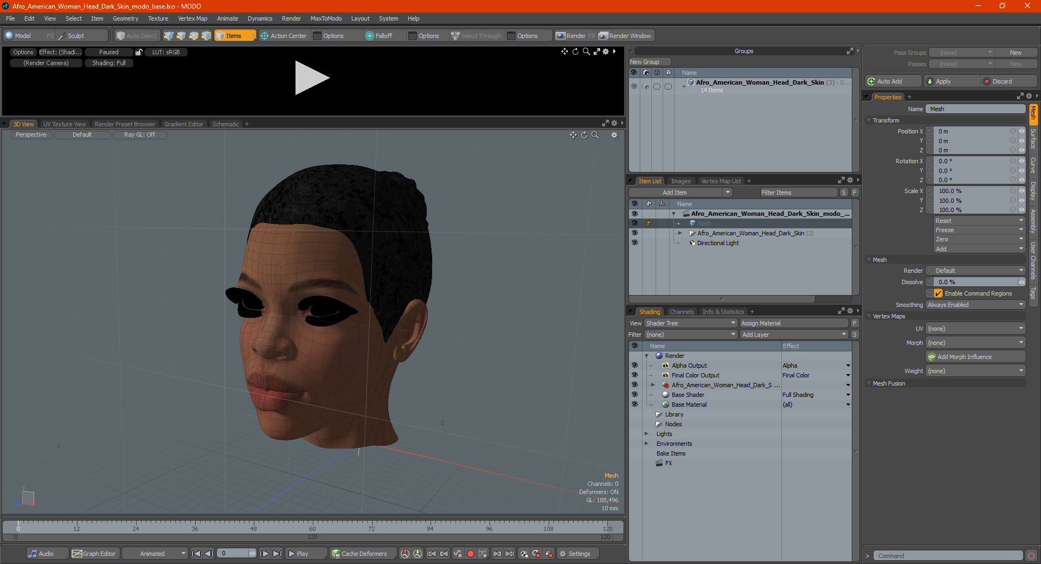Zoom icon in 3D viewport header
The height and width of the screenshot is (564, 1041).
pos(595,135)
